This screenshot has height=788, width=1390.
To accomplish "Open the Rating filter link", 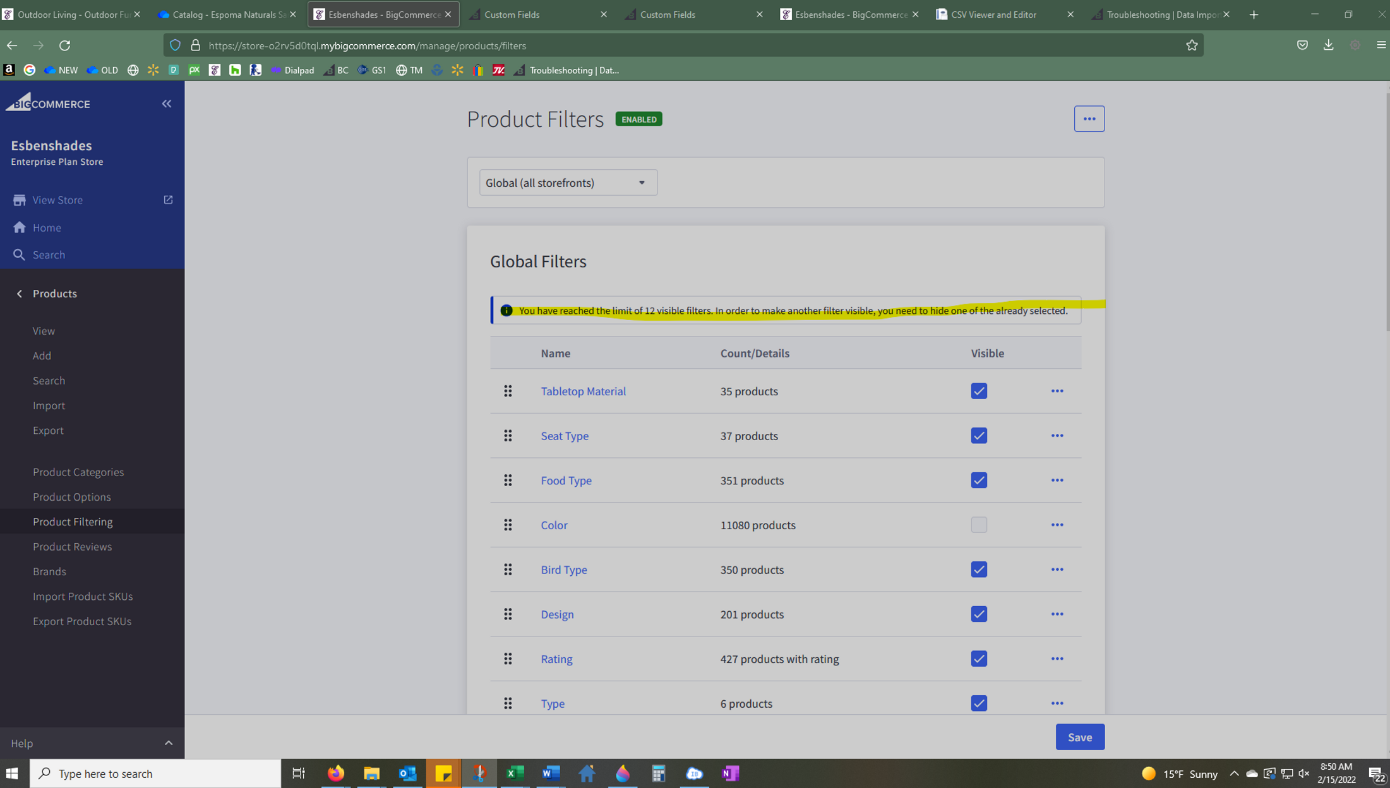I will pyautogui.click(x=556, y=659).
